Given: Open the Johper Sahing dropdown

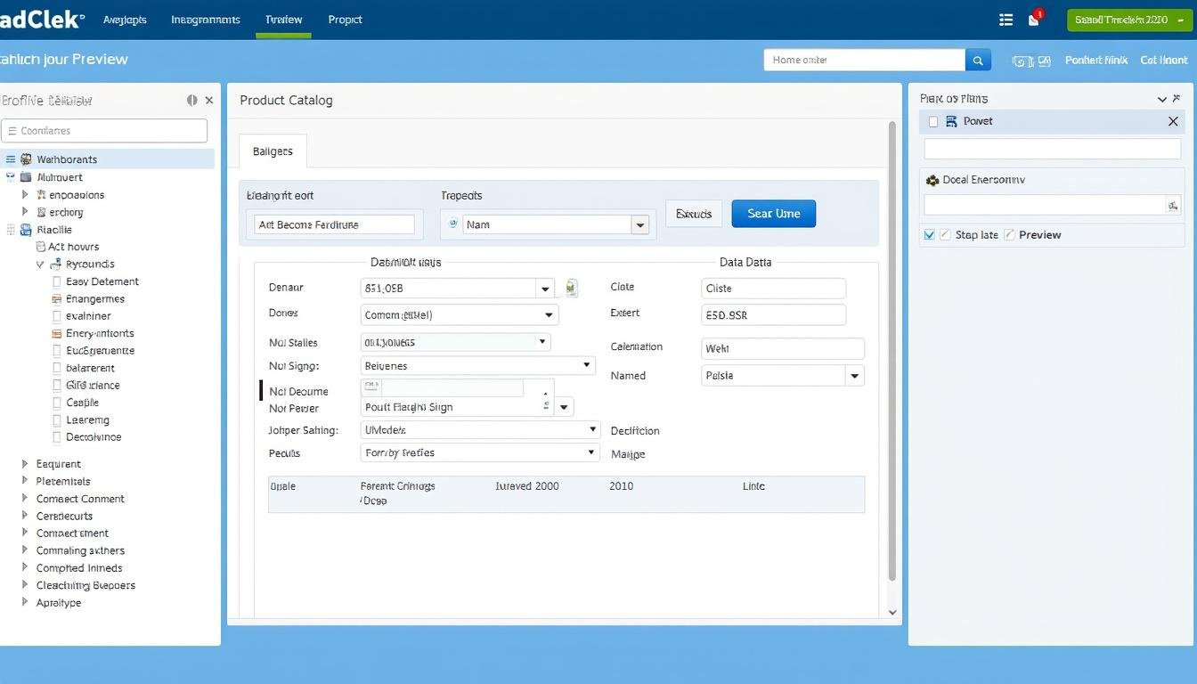Looking at the screenshot, I should tap(592, 429).
